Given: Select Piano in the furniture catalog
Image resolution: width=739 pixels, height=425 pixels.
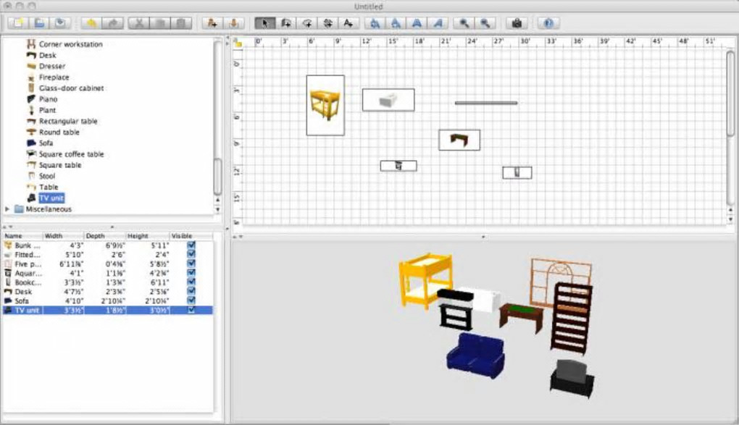Looking at the screenshot, I should tap(48, 99).
